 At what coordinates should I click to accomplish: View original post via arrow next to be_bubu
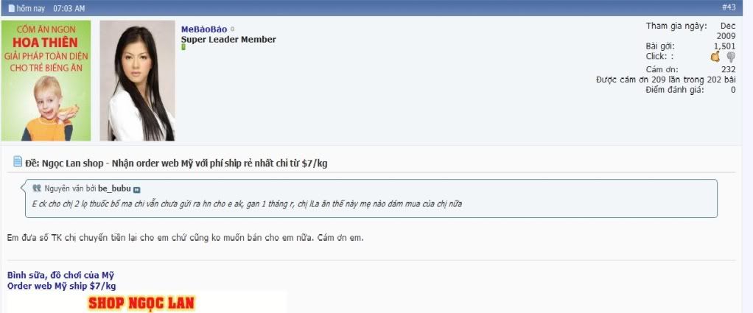pos(136,189)
